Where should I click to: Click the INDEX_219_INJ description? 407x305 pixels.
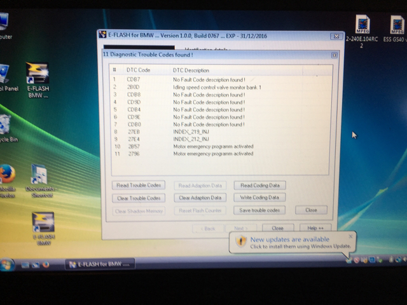click(191, 132)
